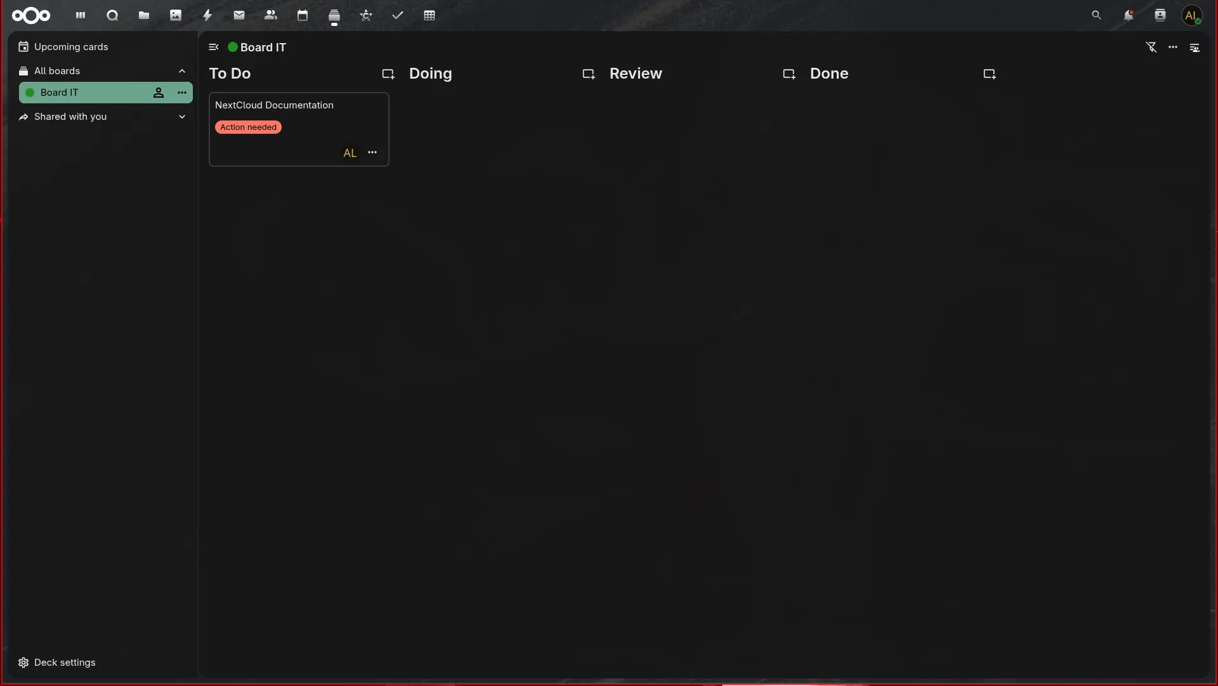The width and height of the screenshot is (1218, 686).
Task: Open the Files folder icon in top bar
Action: 144,15
